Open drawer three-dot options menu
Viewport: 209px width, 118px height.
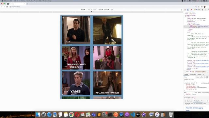(x=185, y=101)
